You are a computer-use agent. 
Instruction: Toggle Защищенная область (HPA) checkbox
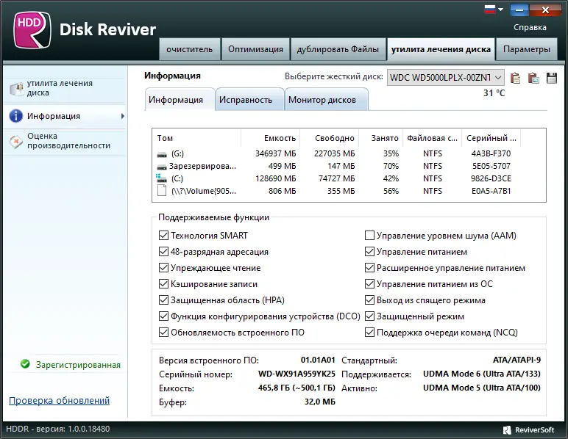(164, 300)
